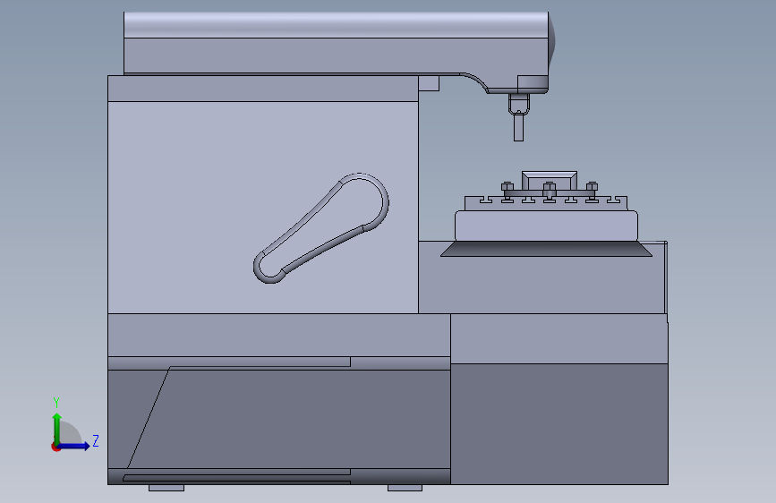Select the left machine foot pad
This screenshot has width=776, height=503.
[x=166, y=488]
